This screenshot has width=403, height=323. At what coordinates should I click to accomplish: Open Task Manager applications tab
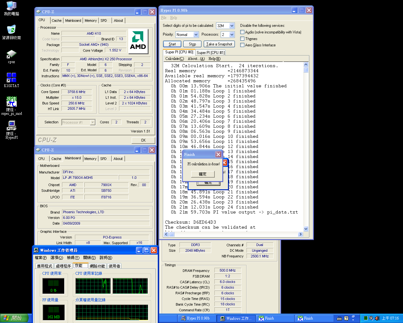(45, 266)
